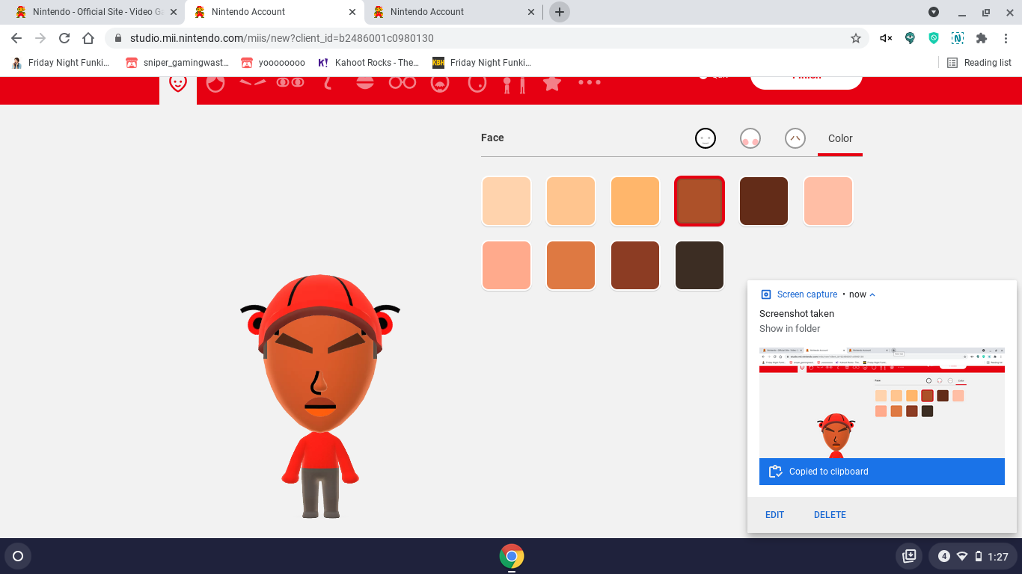Click the muted speaker extension icon
The height and width of the screenshot is (574, 1022).
coord(886,38)
